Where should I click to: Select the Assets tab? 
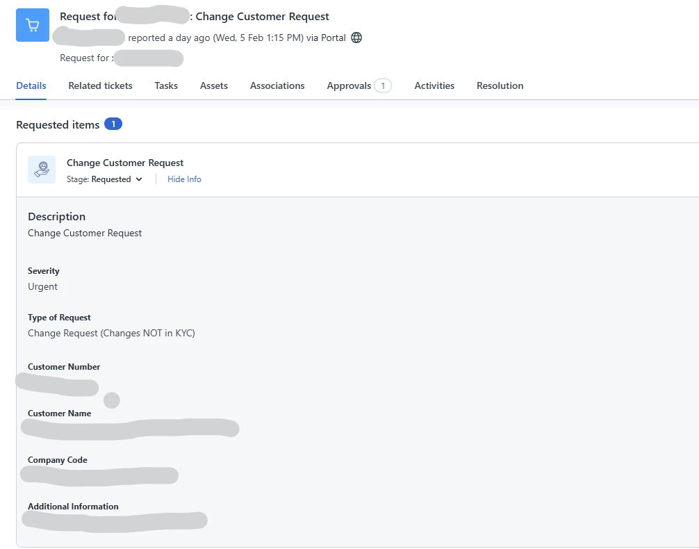click(x=214, y=85)
